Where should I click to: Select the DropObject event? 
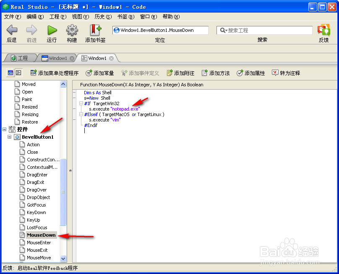click(39, 198)
